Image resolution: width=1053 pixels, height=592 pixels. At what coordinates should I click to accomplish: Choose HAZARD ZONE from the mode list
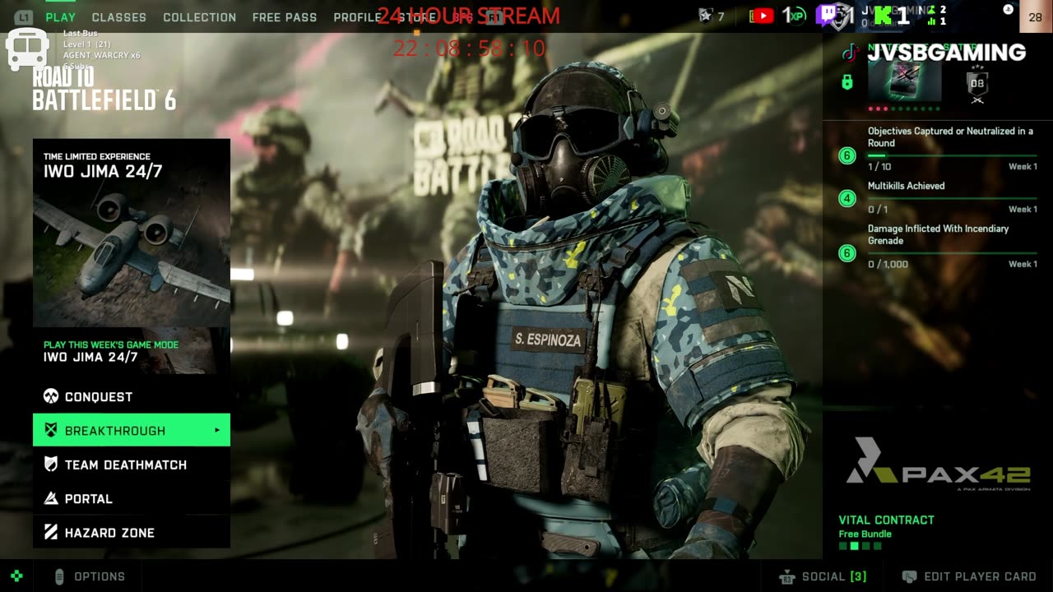point(132,532)
